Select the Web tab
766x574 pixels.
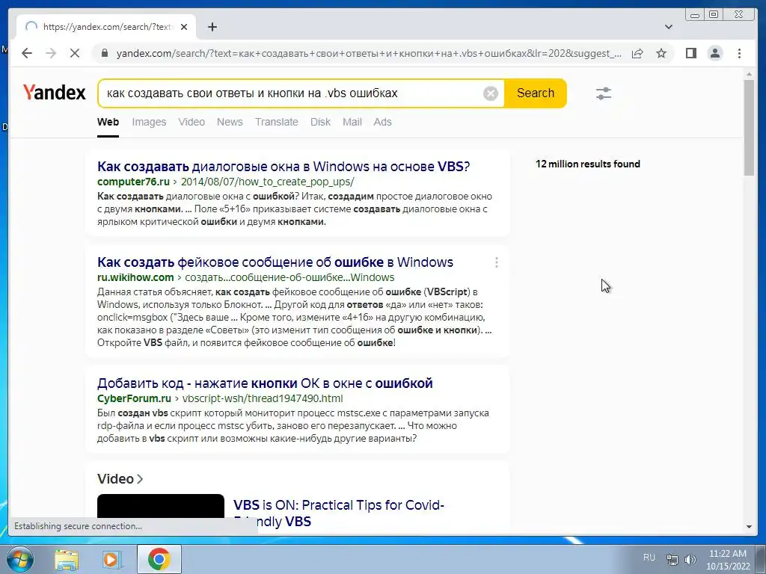[x=108, y=122]
